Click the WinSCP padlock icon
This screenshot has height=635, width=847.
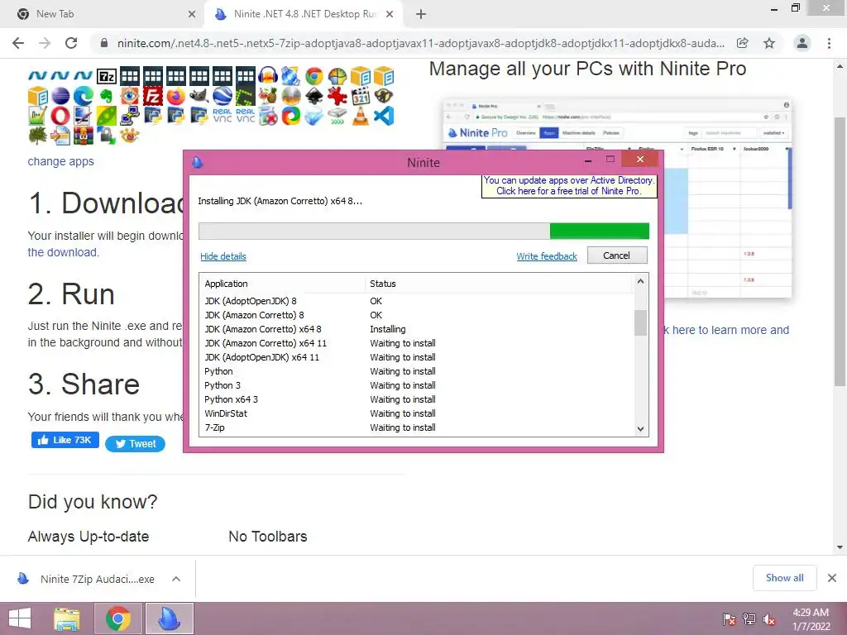pyautogui.click(x=107, y=135)
